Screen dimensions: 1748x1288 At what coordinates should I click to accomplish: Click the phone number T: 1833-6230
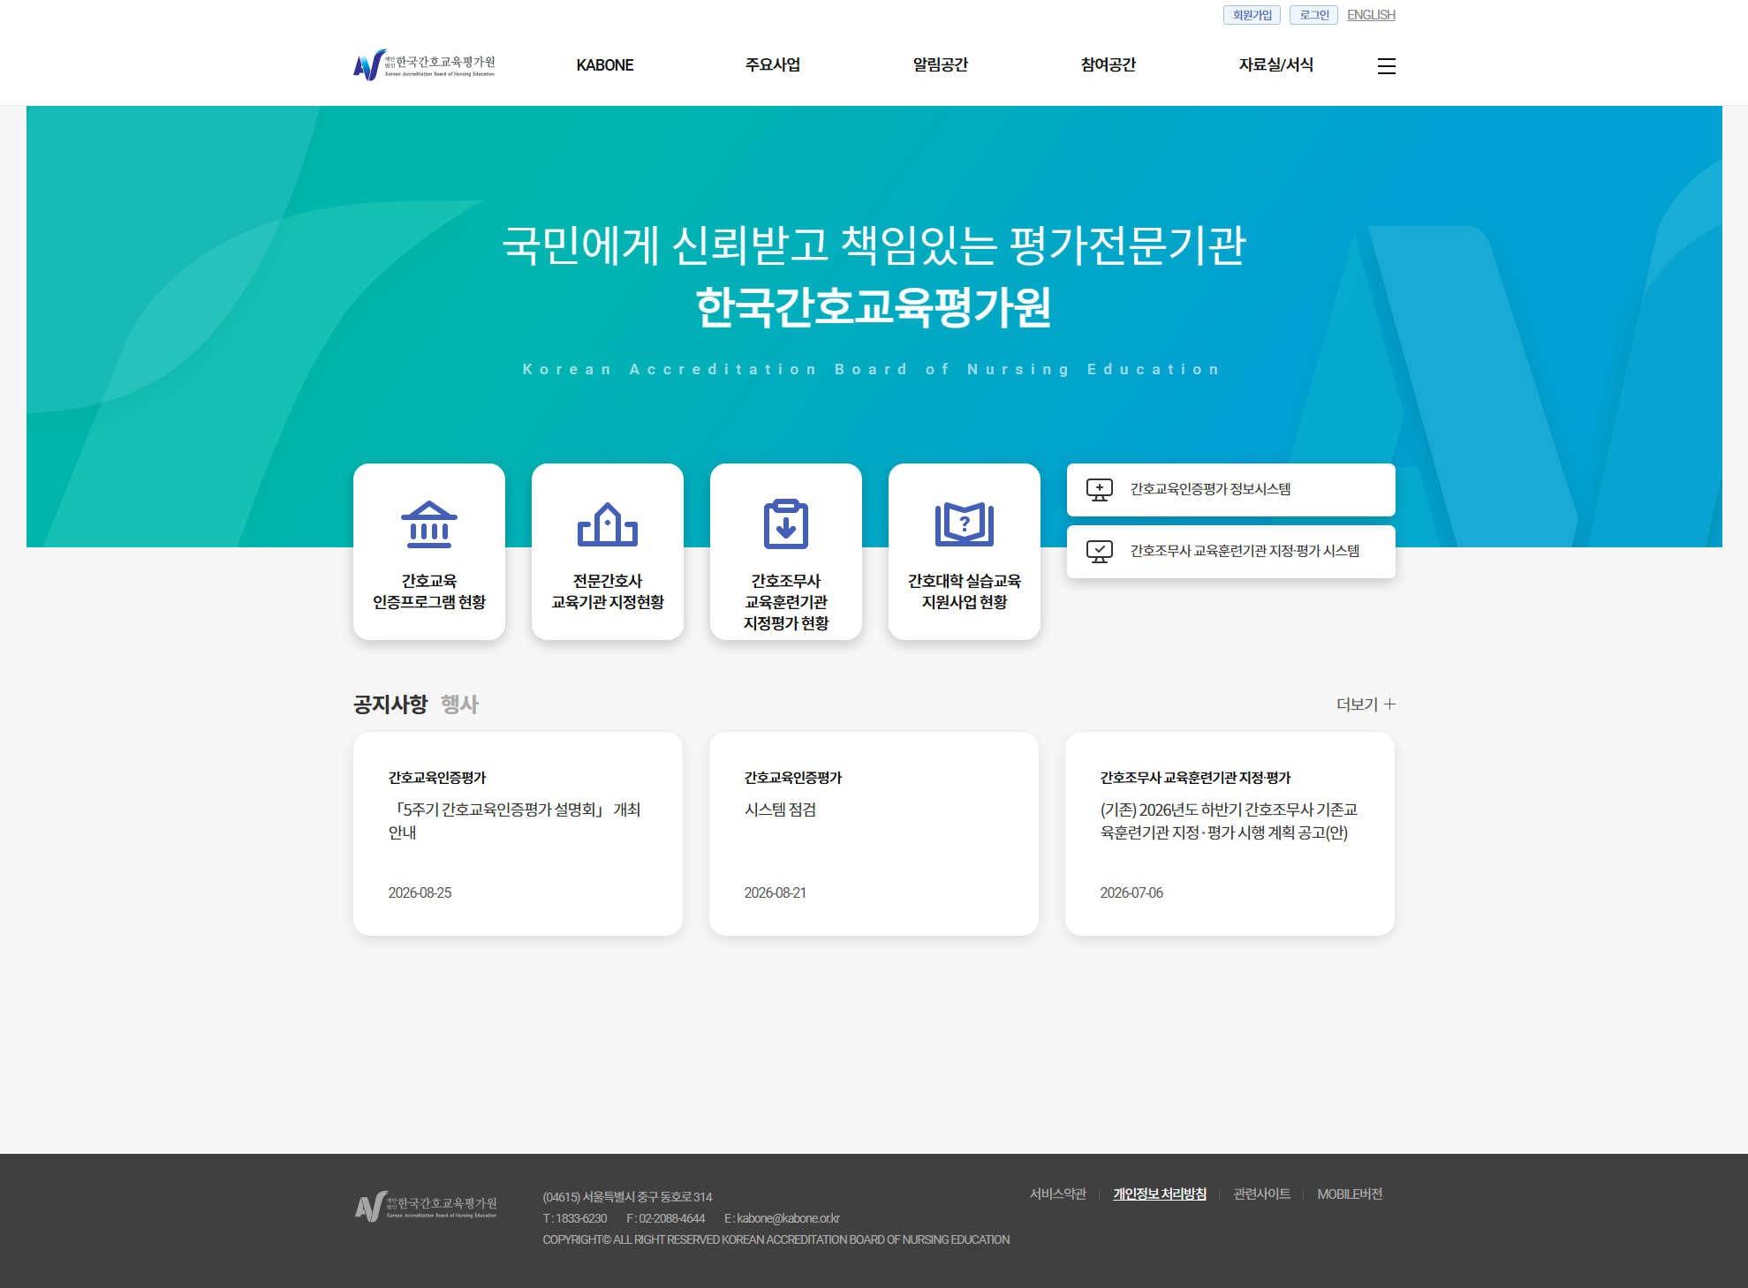click(575, 1218)
